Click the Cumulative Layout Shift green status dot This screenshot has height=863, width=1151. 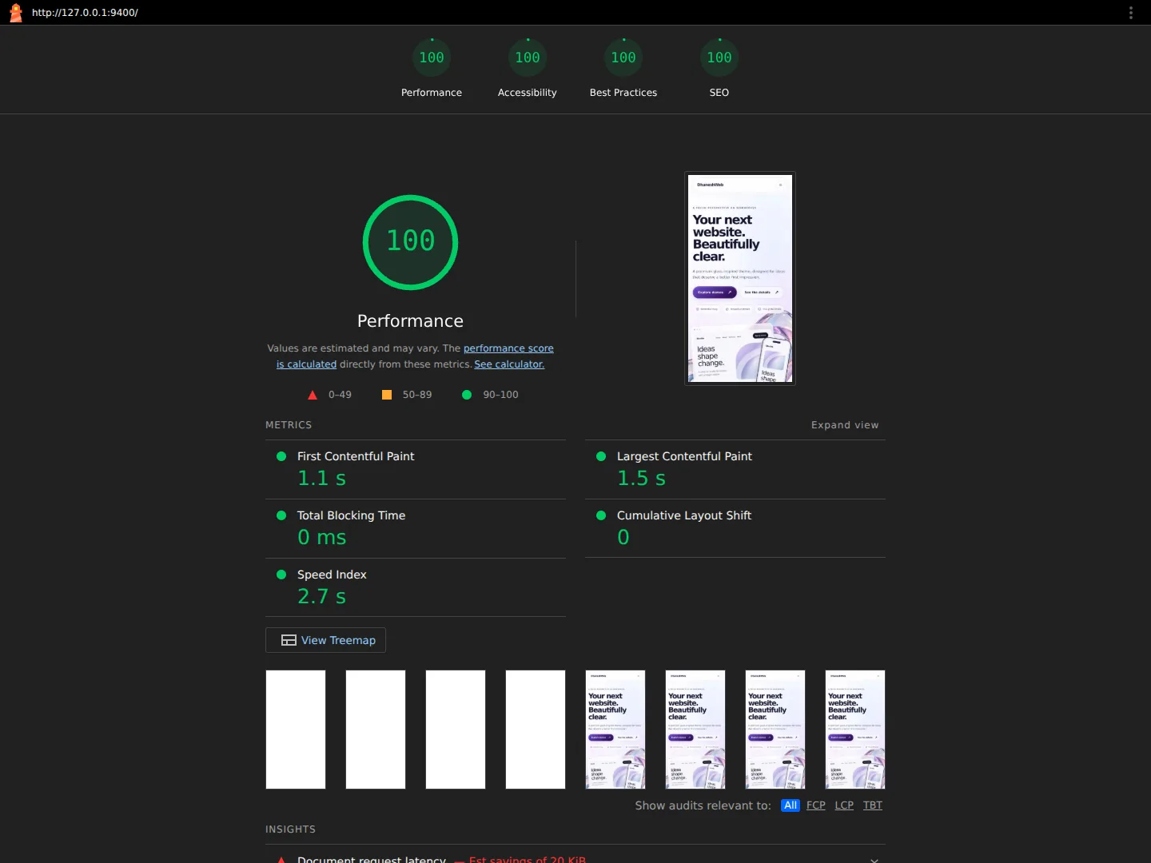tap(601, 515)
